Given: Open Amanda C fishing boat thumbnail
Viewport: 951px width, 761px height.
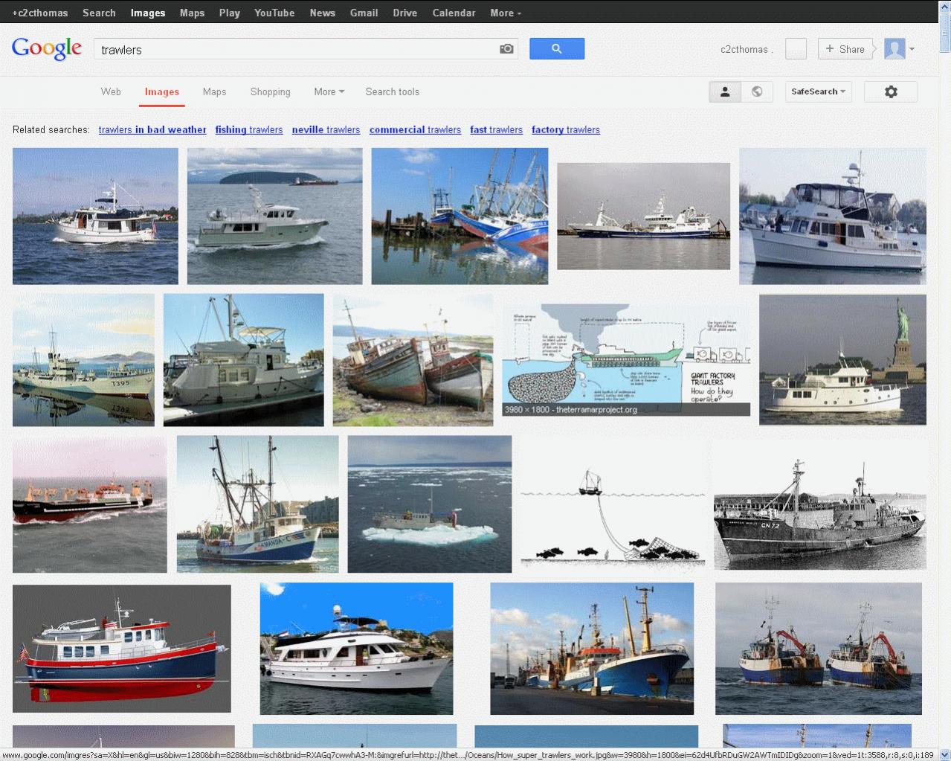Looking at the screenshot, I should click(257, 504).
